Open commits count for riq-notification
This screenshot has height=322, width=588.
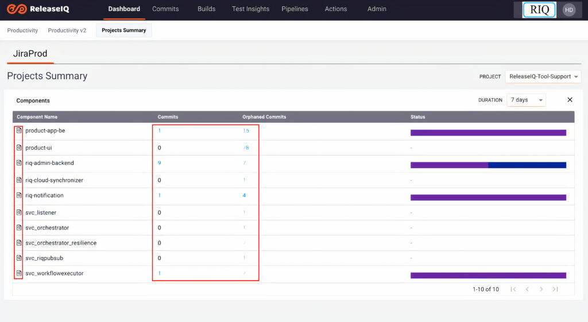(x=160, y=195)
